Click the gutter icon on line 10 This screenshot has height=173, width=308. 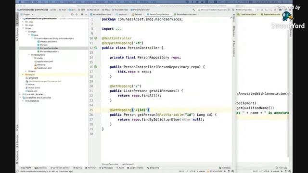tap(96, 38)
